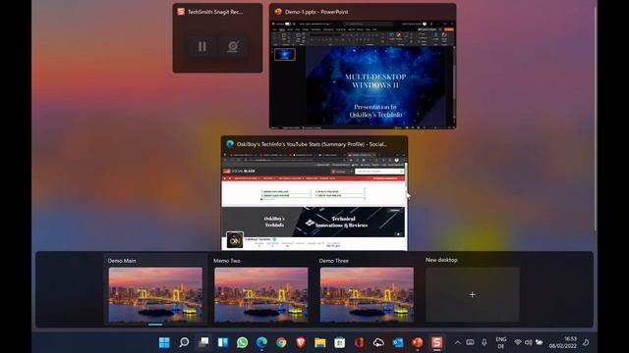This screenshot has width=629, height=353.
Task: Click the Demo Main desktop label
Action: (122, 261)
